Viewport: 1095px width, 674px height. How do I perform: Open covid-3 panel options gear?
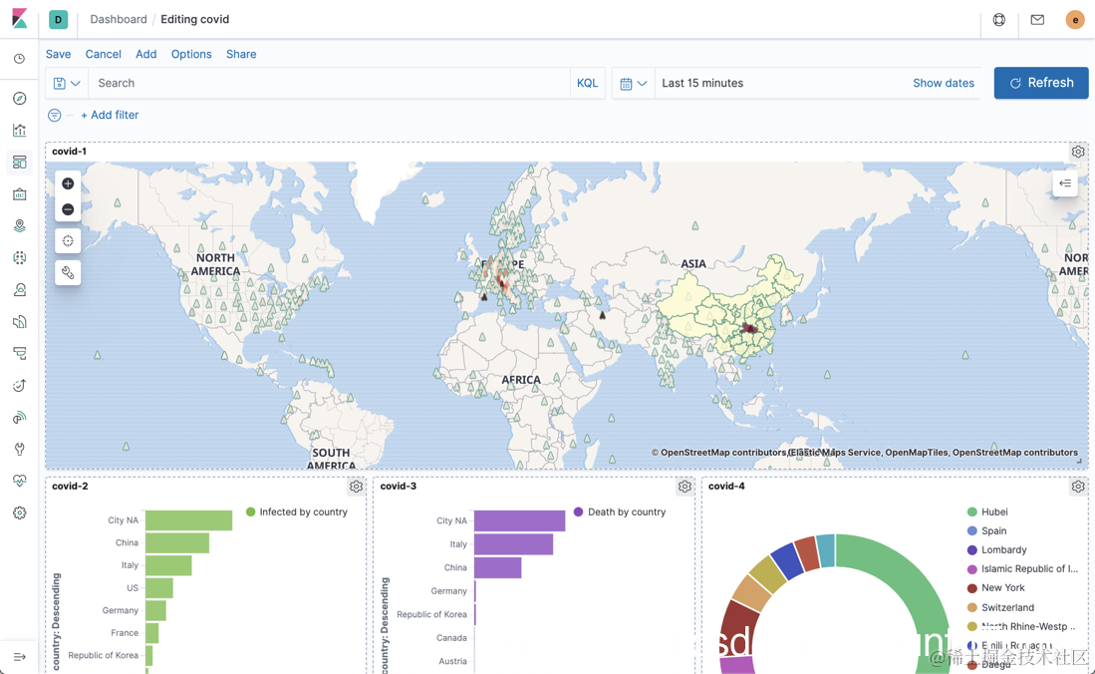pos(684,487)
